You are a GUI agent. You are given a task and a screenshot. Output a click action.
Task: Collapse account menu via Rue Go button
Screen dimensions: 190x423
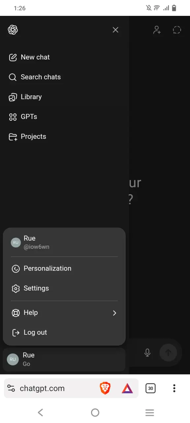coord(64,359)
